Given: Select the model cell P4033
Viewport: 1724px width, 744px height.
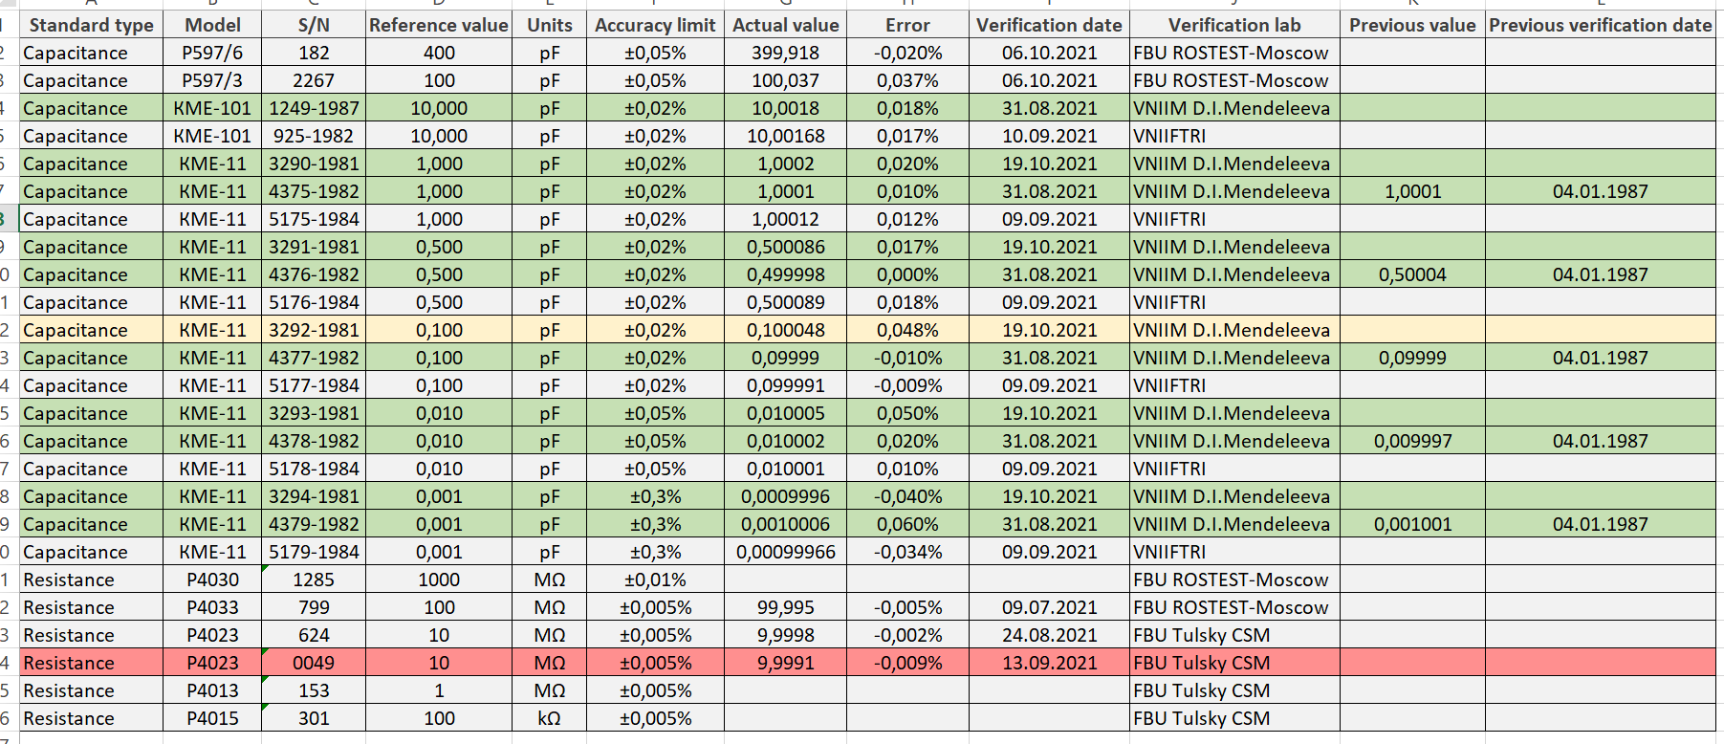Looking at the screenshot, I should pyautogui.click(x=212, y=607).
